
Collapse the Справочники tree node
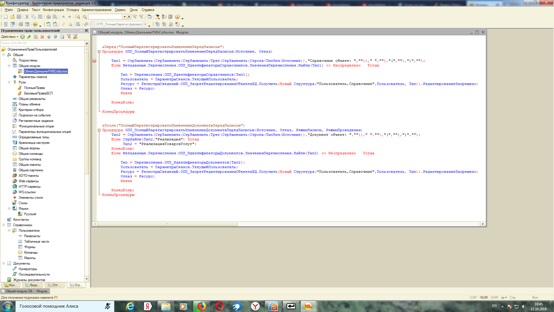tap(4, 225)
